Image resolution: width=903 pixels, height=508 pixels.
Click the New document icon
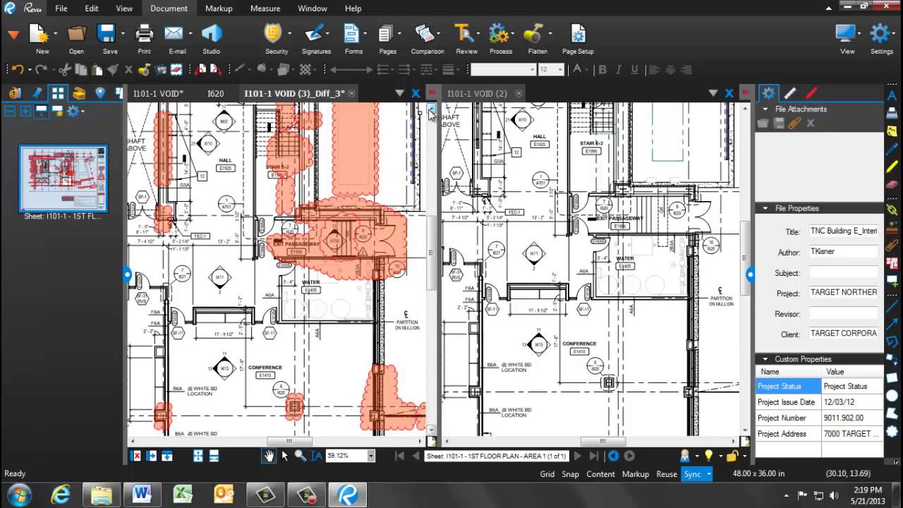pos(40,34)
